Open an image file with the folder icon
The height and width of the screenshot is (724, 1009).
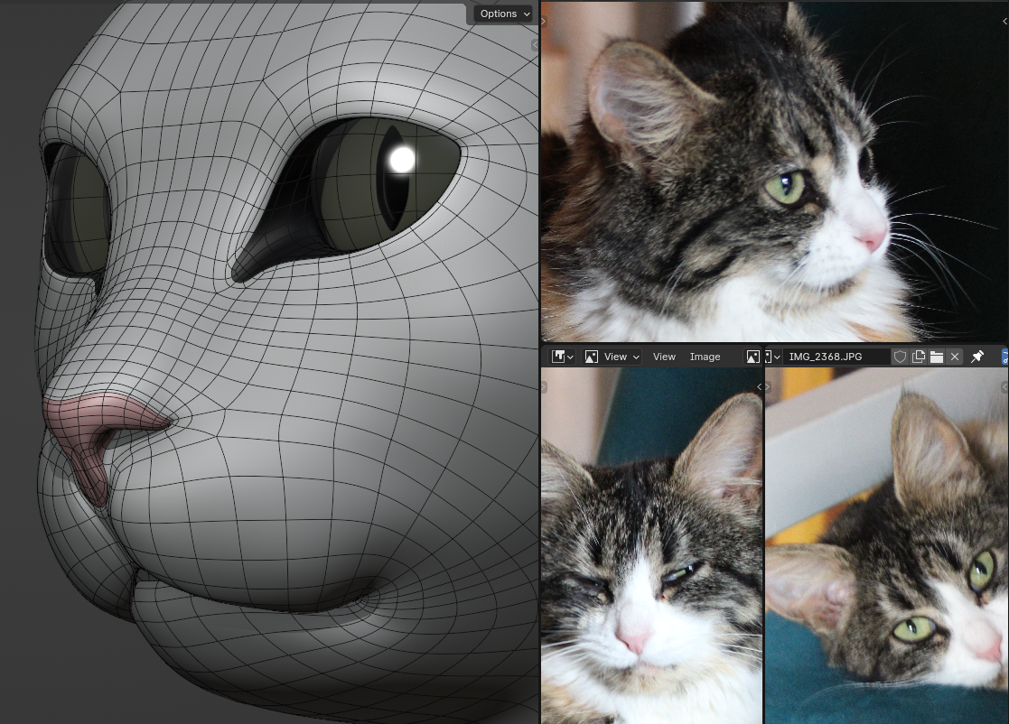click(x=937, y=357)
